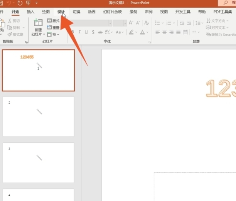Viewport: 236px width, 201px height.
Task: Open the Draw (绘图) tab
Action: pos(46,12)
